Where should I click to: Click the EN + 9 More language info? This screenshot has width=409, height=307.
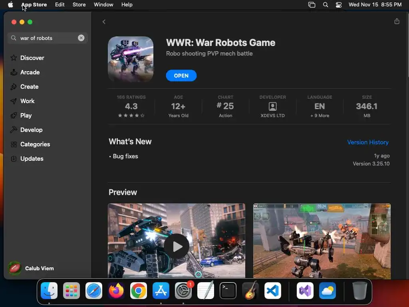tap(320, 107)
